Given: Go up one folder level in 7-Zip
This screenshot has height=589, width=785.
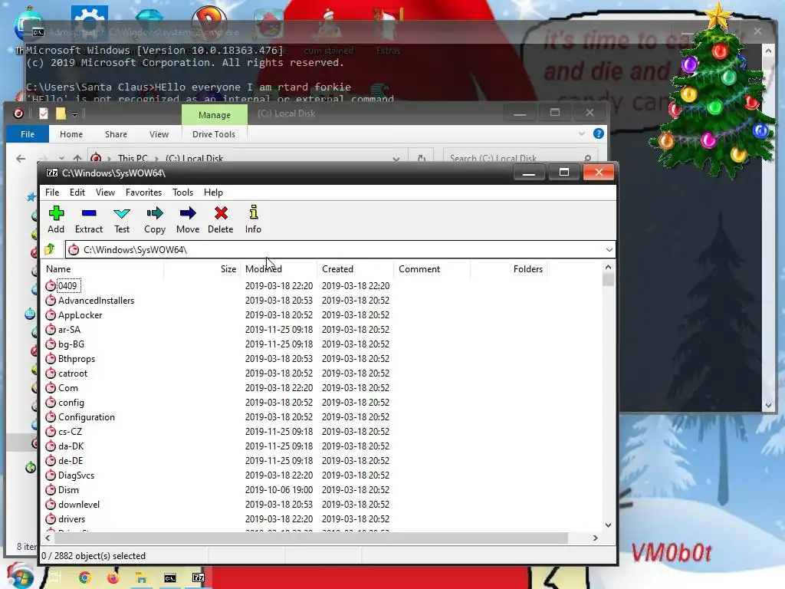Looking at the screenshot, I should (50, 249).
